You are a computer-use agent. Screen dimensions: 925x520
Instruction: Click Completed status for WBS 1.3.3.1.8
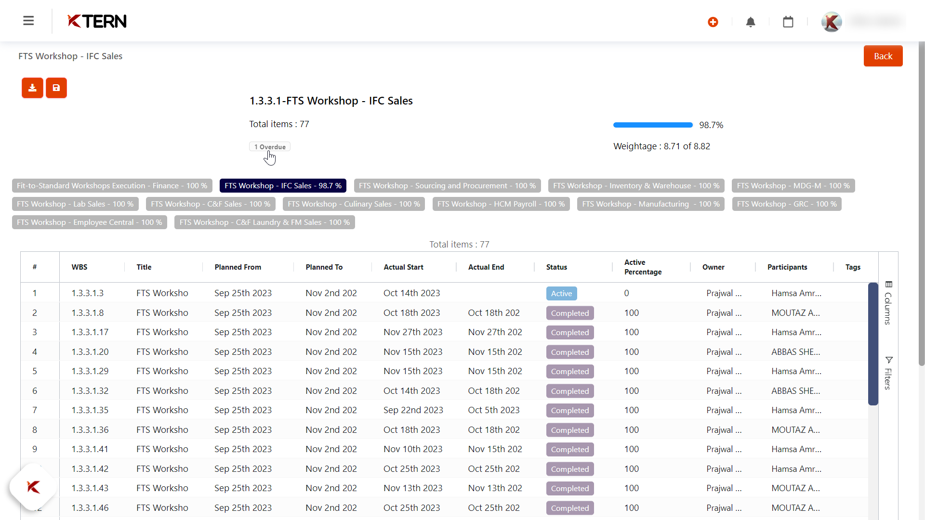tap(570, 313)
